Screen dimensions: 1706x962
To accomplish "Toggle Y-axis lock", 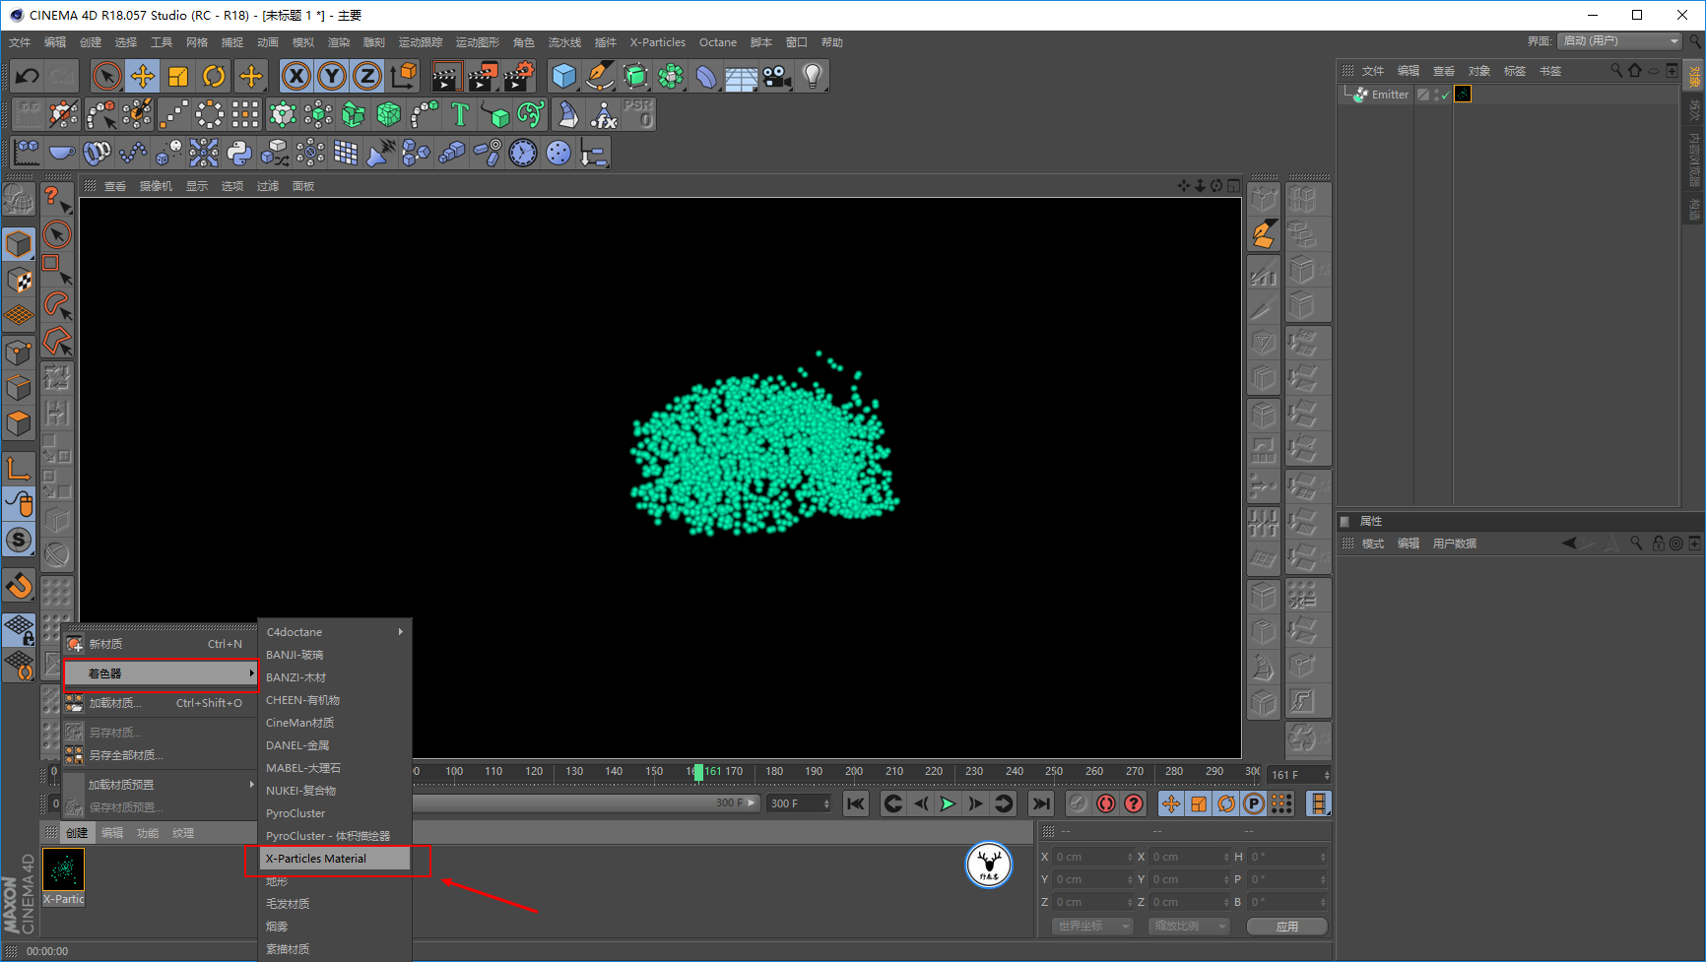I will 332,76.
